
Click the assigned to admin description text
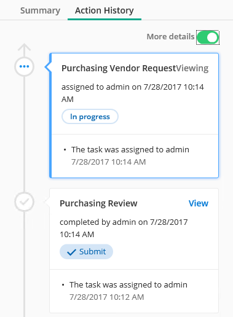[x=133, y=93]
